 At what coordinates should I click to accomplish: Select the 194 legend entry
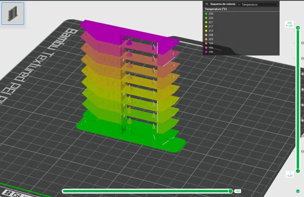209,48
